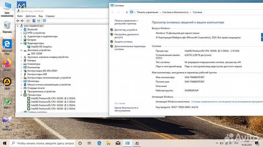Viewport: 263px width, 147px height.
Task: Expand the Аудиовходы и аудиовыходы category
Action: pos(21,36)
